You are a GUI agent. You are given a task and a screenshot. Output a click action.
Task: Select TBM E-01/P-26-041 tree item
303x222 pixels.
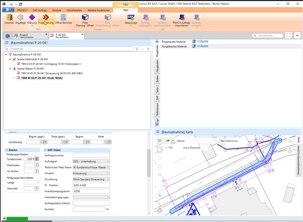pos(51,64)
